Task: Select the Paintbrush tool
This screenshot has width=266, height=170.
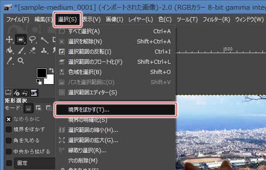Action: (x=21, y=50)
